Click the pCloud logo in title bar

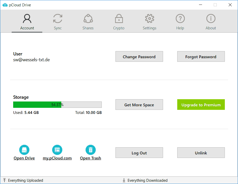tap(5, 5)
